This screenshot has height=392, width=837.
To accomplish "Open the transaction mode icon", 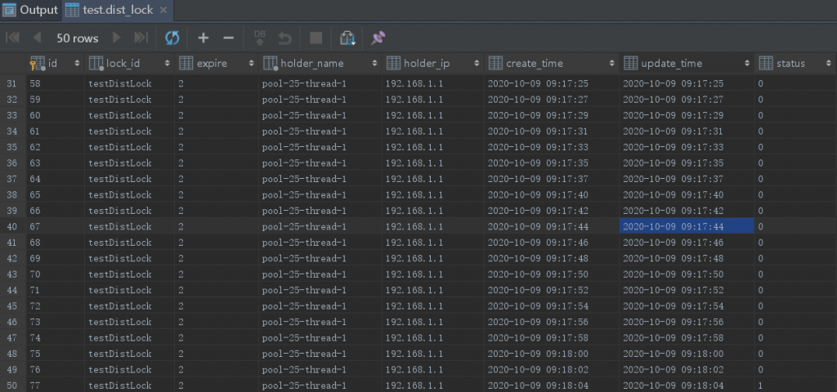I will pyautogui.click(x=347, y=38).
